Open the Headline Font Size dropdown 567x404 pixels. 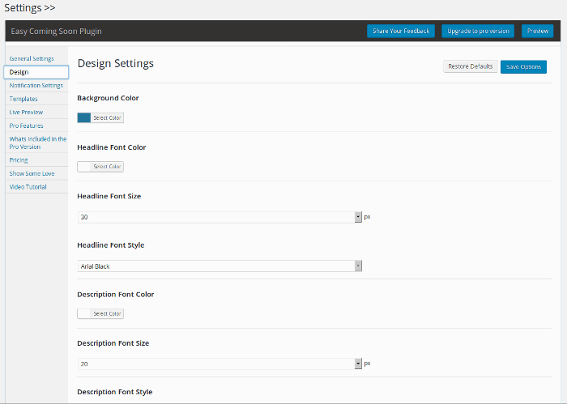click(x=220, y=217)
